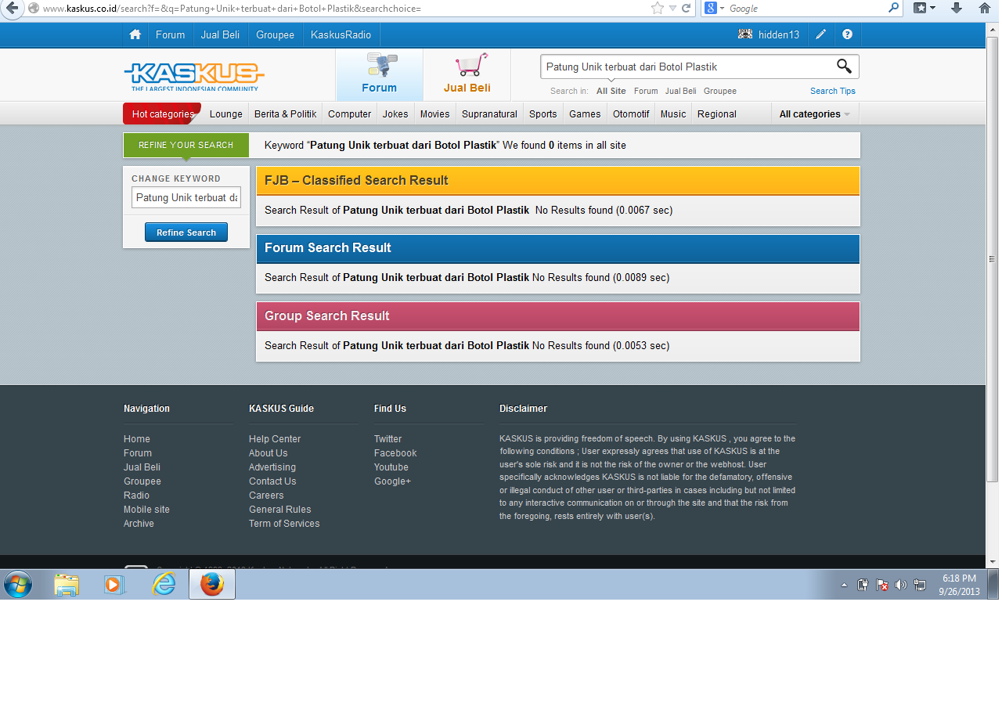Open the bookmarks menu button
The width and height of the screenshot is (1002, 710).
click(925, 8)
